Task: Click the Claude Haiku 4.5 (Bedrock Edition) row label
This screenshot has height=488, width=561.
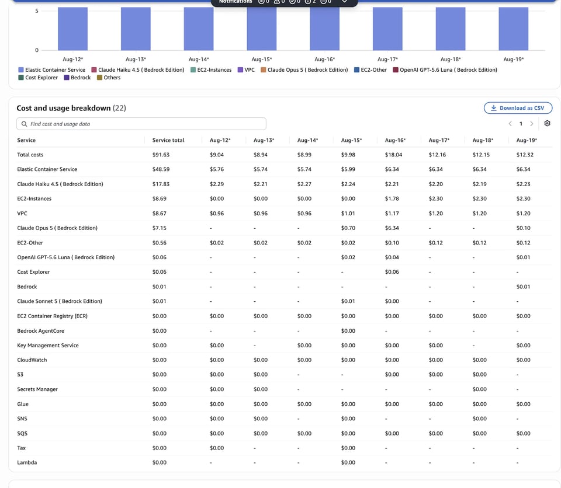Action: coord(60,184)
